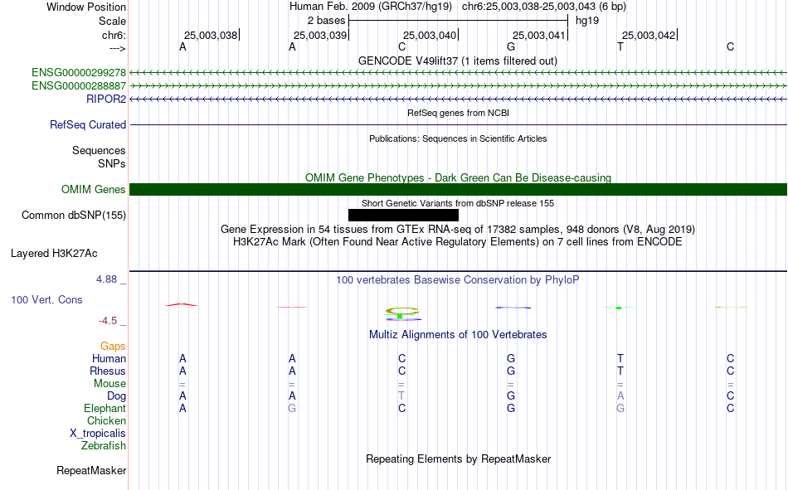Screen dimensions: 788x490
Task: Click position marker 25,003,042
Action: pyautogui.click(x=649, y=35)
